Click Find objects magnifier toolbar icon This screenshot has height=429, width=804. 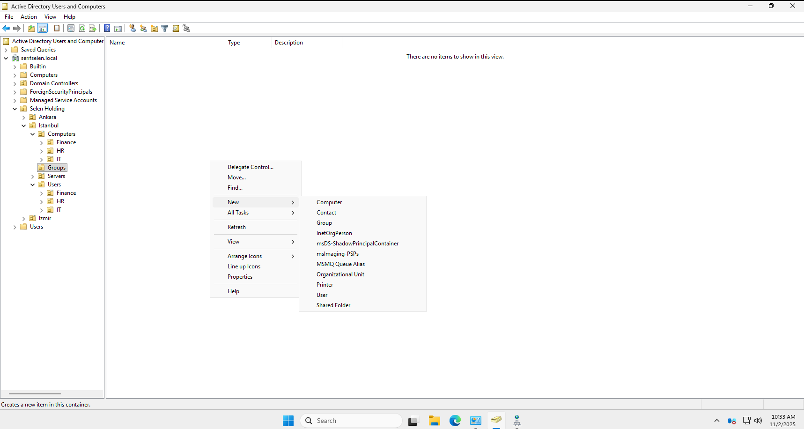click(x=176, y=29)
